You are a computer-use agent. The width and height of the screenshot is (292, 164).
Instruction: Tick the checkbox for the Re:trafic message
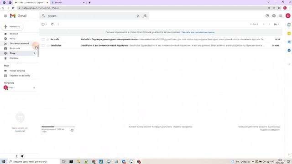coord(43,40)
